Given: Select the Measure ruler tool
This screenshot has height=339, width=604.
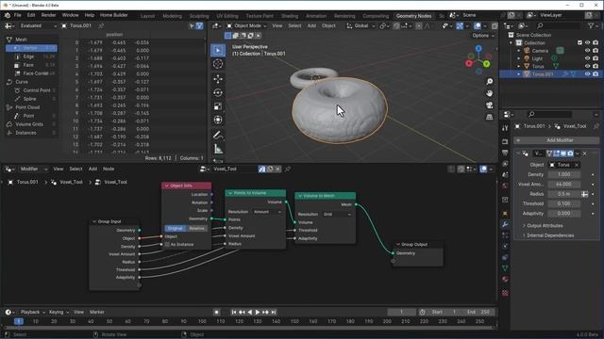Looking at the screenshot, I should click(218, 149).
